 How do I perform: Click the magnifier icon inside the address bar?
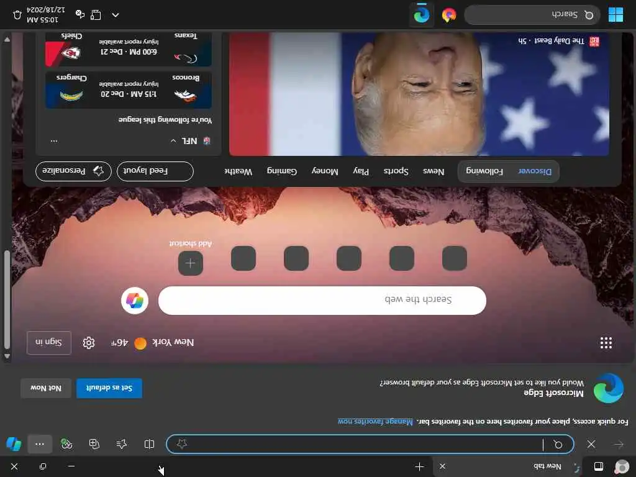pyautogui.click(x=558, y=445)
